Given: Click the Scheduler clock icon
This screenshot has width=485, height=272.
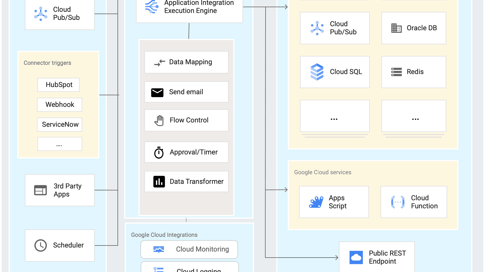Looking at the screenshot, I should 41,245.
